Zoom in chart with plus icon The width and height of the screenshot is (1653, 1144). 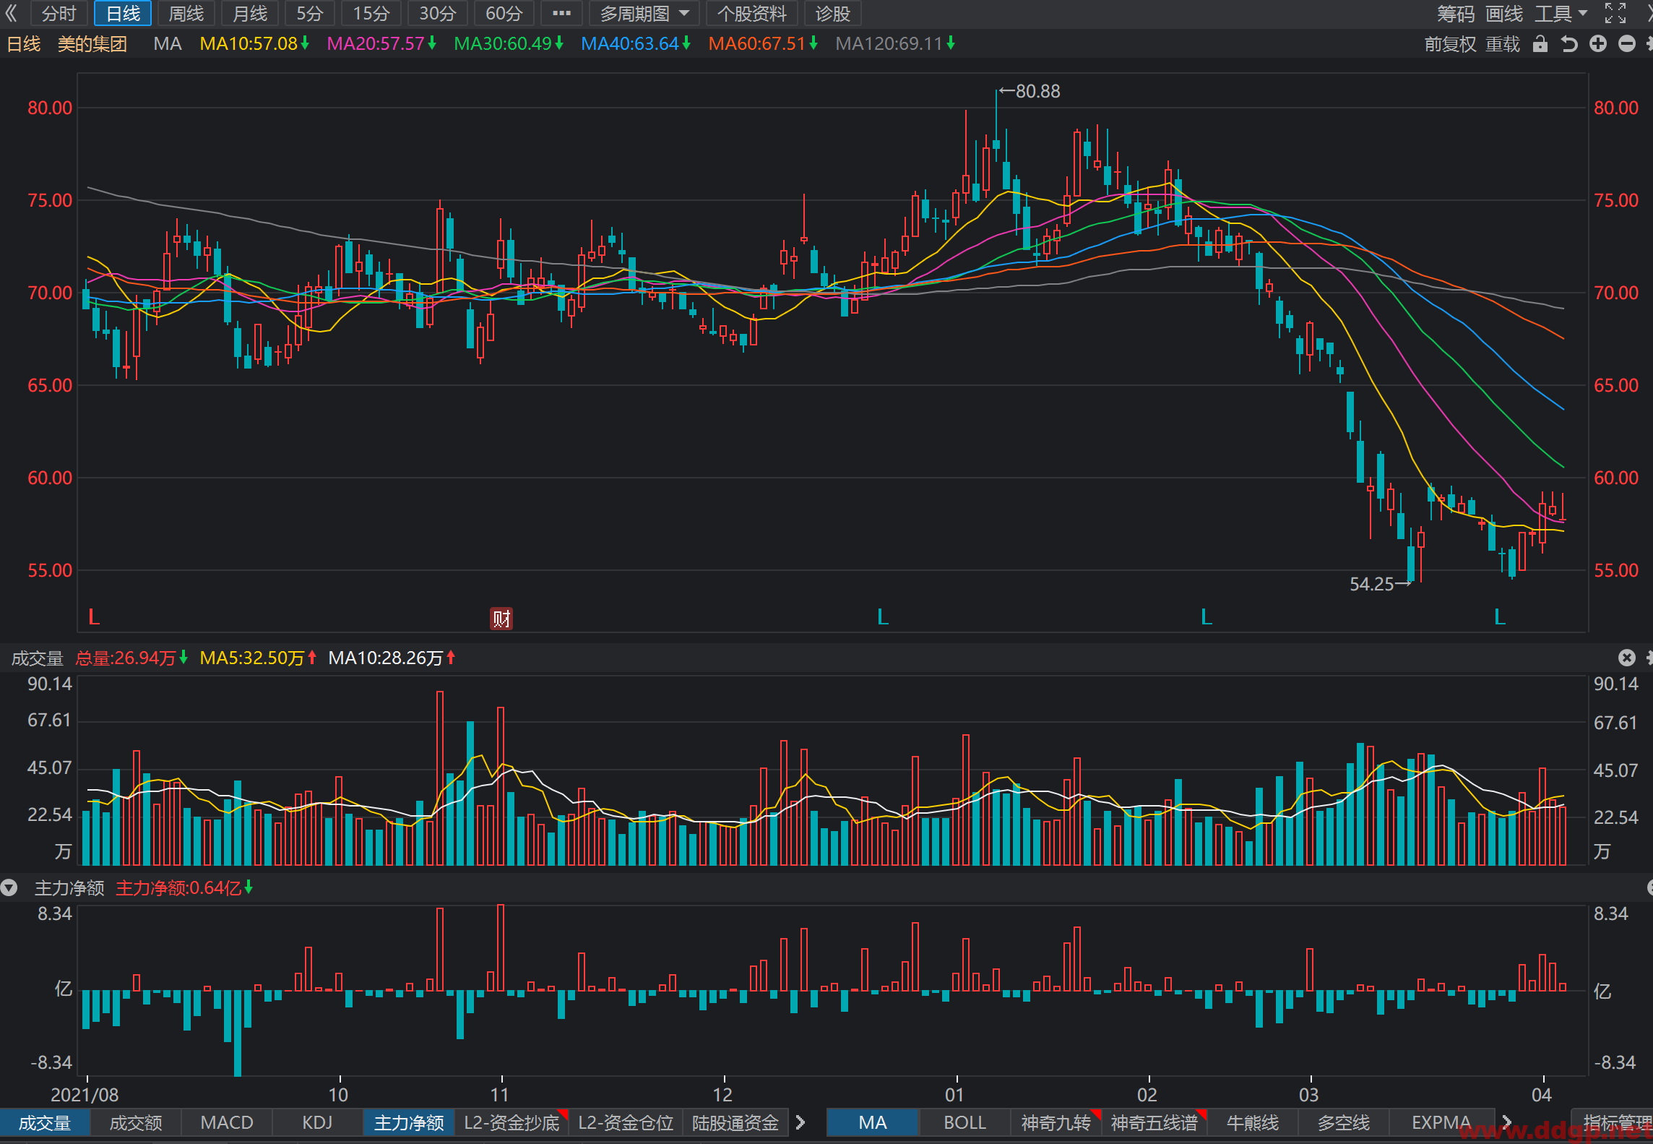(1597, 44)
